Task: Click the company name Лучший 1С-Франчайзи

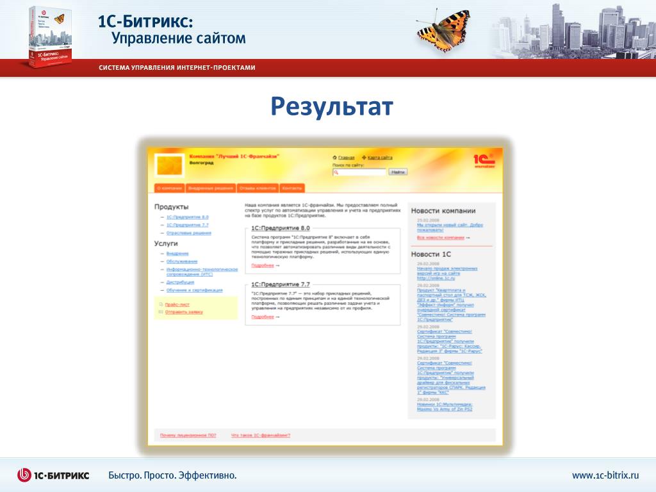Action: click(234, 156)
